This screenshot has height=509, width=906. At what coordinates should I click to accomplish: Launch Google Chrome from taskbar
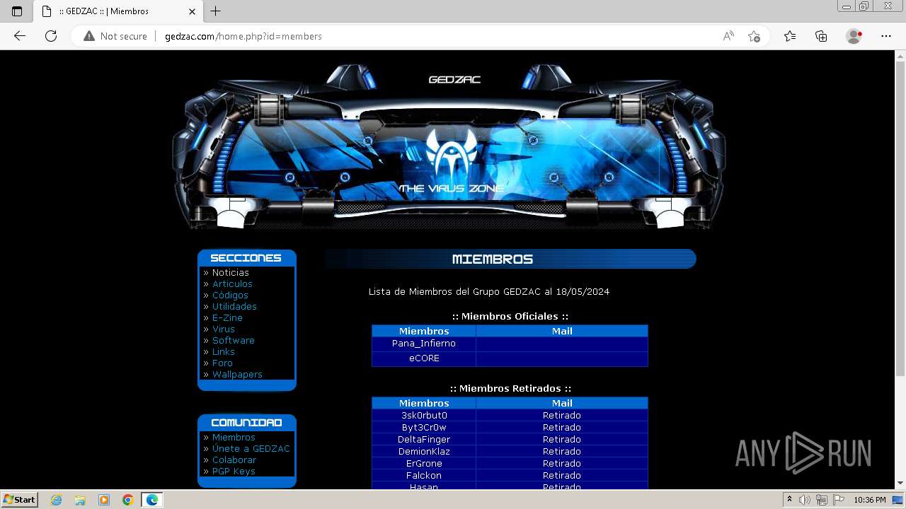click(128, 500)
